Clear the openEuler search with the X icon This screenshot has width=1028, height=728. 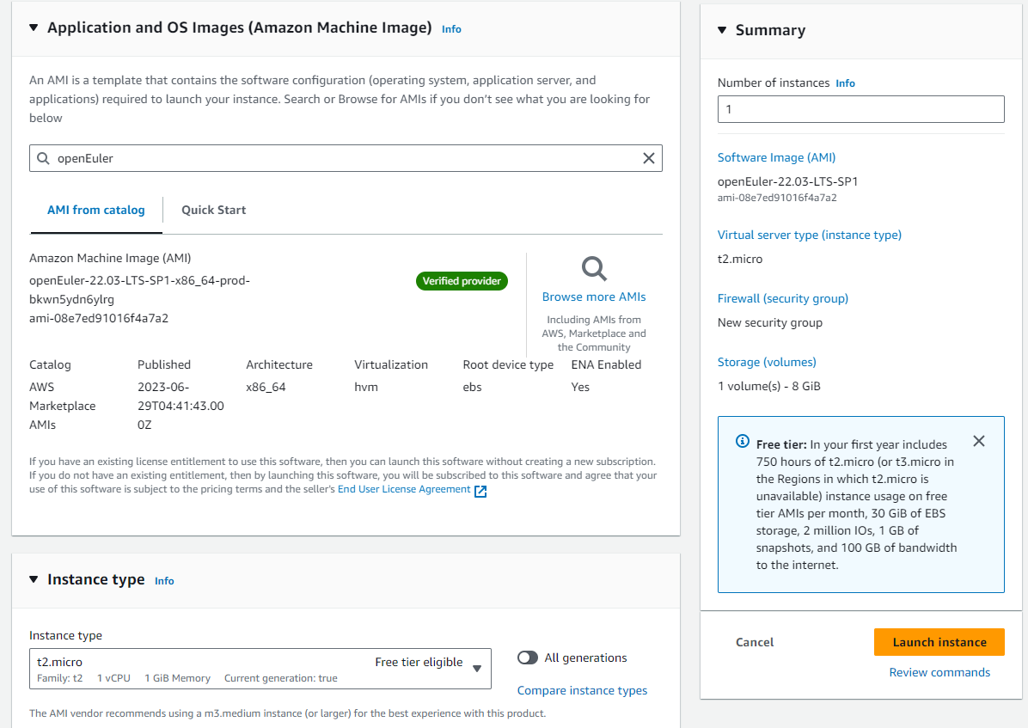(x=649, y=158)
